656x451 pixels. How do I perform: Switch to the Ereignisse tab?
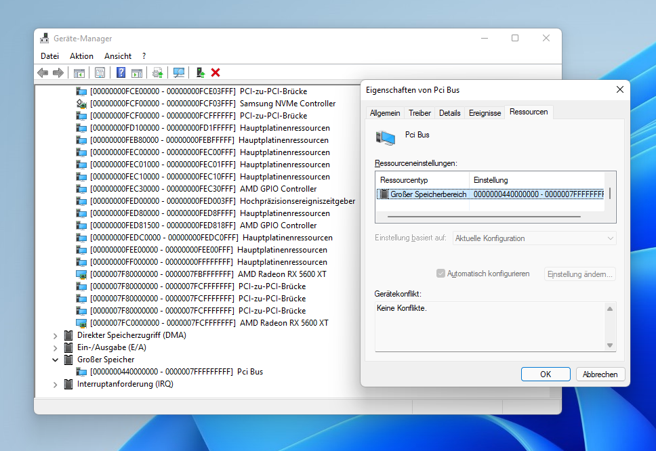click(485, 113)
